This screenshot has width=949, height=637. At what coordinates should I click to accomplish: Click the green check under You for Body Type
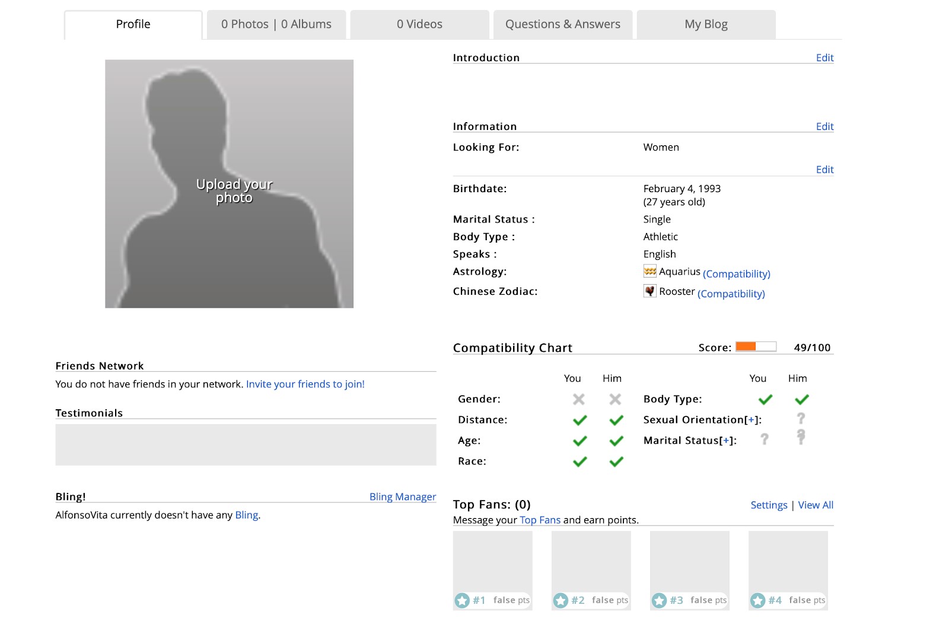tap(765, 400)
